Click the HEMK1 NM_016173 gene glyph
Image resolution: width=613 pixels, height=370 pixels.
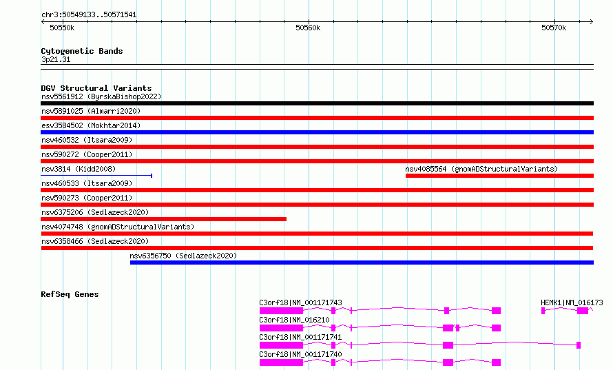568,311
